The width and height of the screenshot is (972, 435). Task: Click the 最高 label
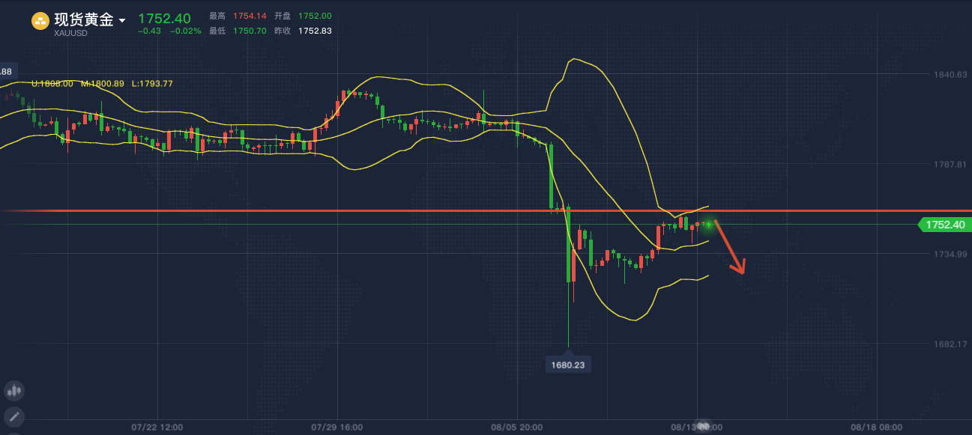[x=218, y=16]
